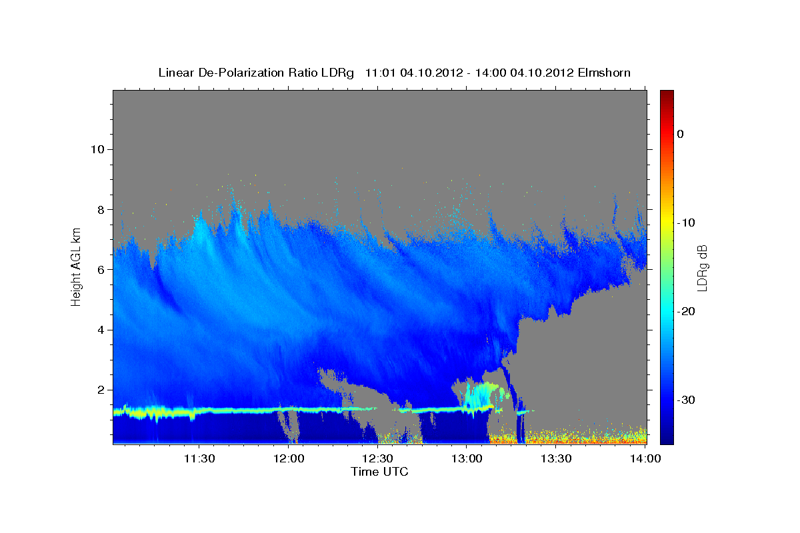Image resolution: width=800 pixels, height=533 pixels.
Task: Select the 'Height AGL km' axis label
Action: tap(76, 266)
